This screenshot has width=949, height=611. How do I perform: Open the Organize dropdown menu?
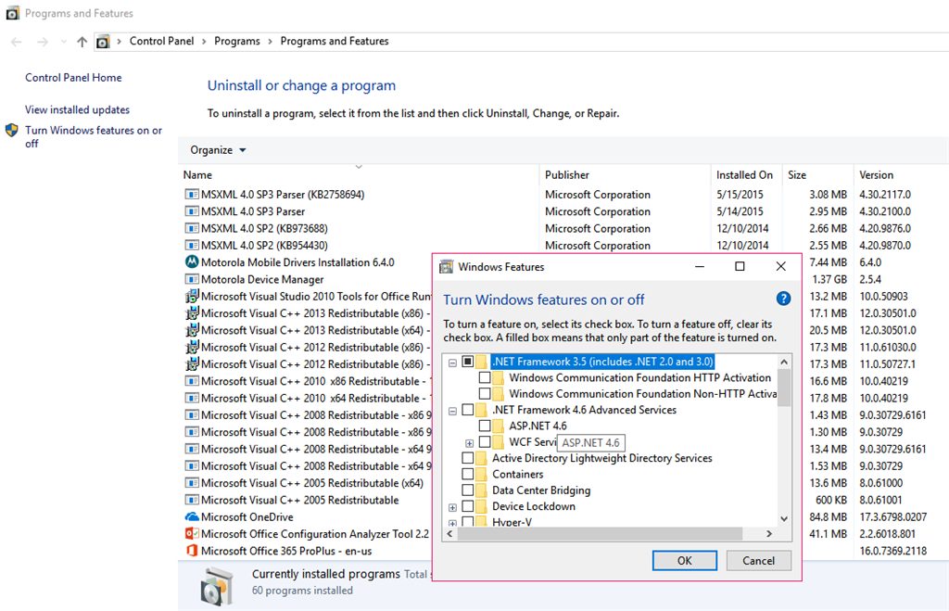[218, 150]
